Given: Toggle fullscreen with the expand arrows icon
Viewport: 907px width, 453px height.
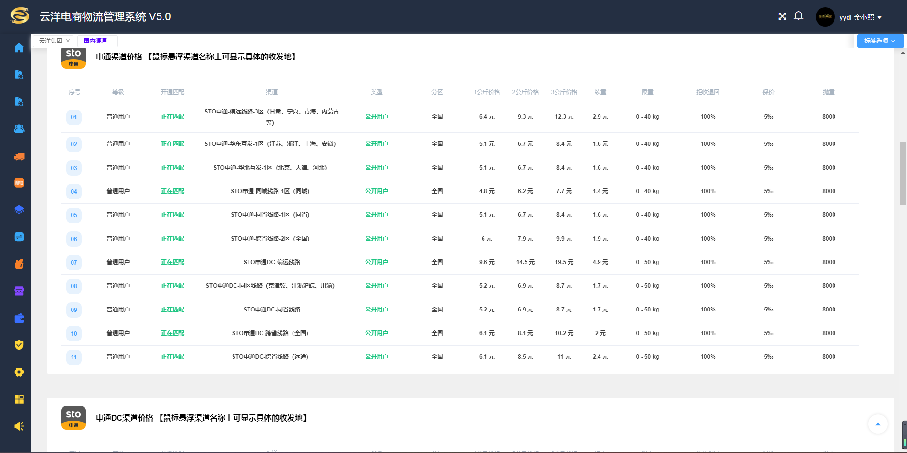Looking at the screenshot, I should (782, 16).
